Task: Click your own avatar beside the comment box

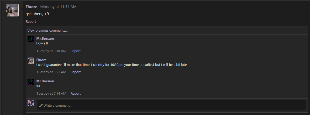Action: coord(31,103)
